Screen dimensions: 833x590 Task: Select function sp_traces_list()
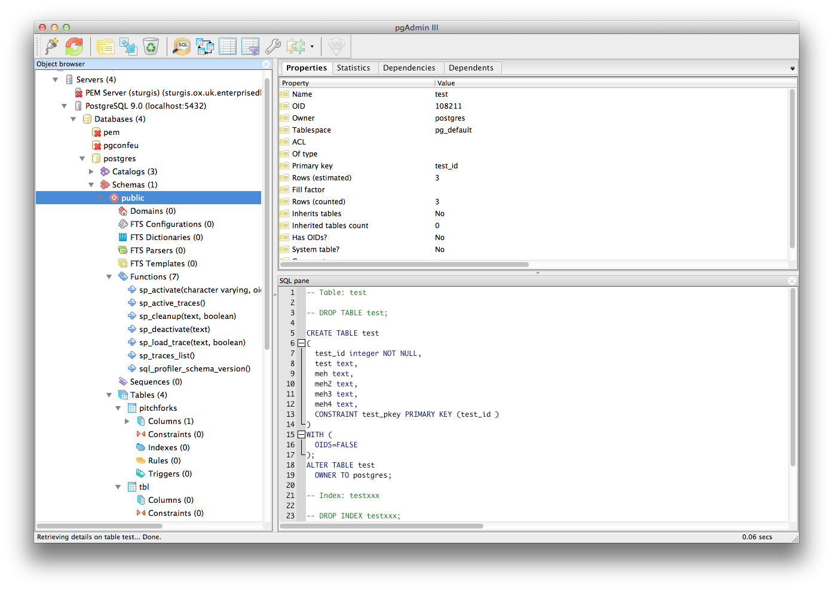click(x=167, y=355)
